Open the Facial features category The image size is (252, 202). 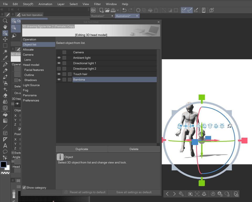point(34,70)
